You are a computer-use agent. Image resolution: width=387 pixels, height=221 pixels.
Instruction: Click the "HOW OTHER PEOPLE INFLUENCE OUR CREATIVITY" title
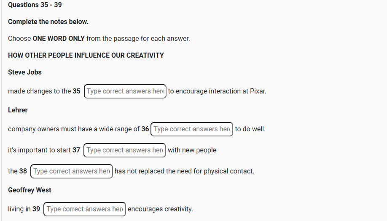86,55
